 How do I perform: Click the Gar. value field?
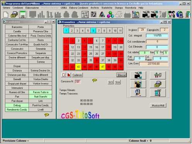click(x=157, y=53)
